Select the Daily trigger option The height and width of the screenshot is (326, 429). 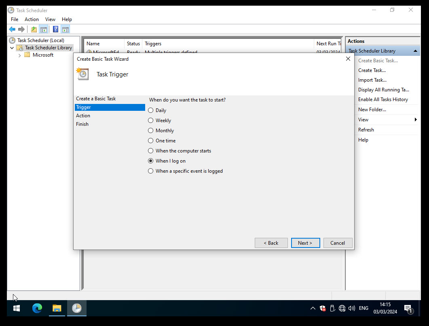click(x=150, y=110)
